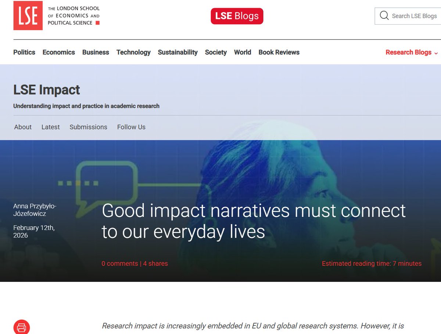Click the red print icon
The height and width of the screenshot is (334, 441).
(22, 327)
